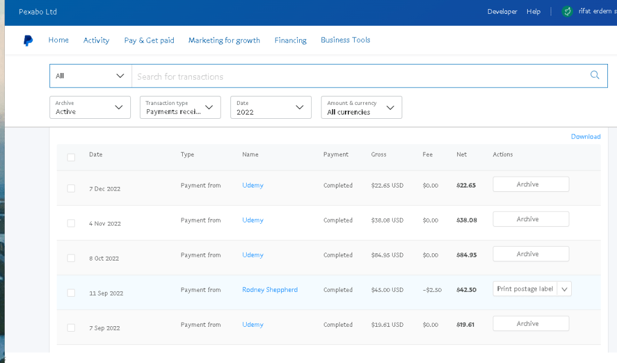
Task: Click the green profile avatar icon
Action: (x=567, y=11)
